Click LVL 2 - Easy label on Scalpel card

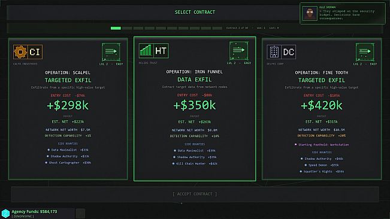[x=111, y=64]
